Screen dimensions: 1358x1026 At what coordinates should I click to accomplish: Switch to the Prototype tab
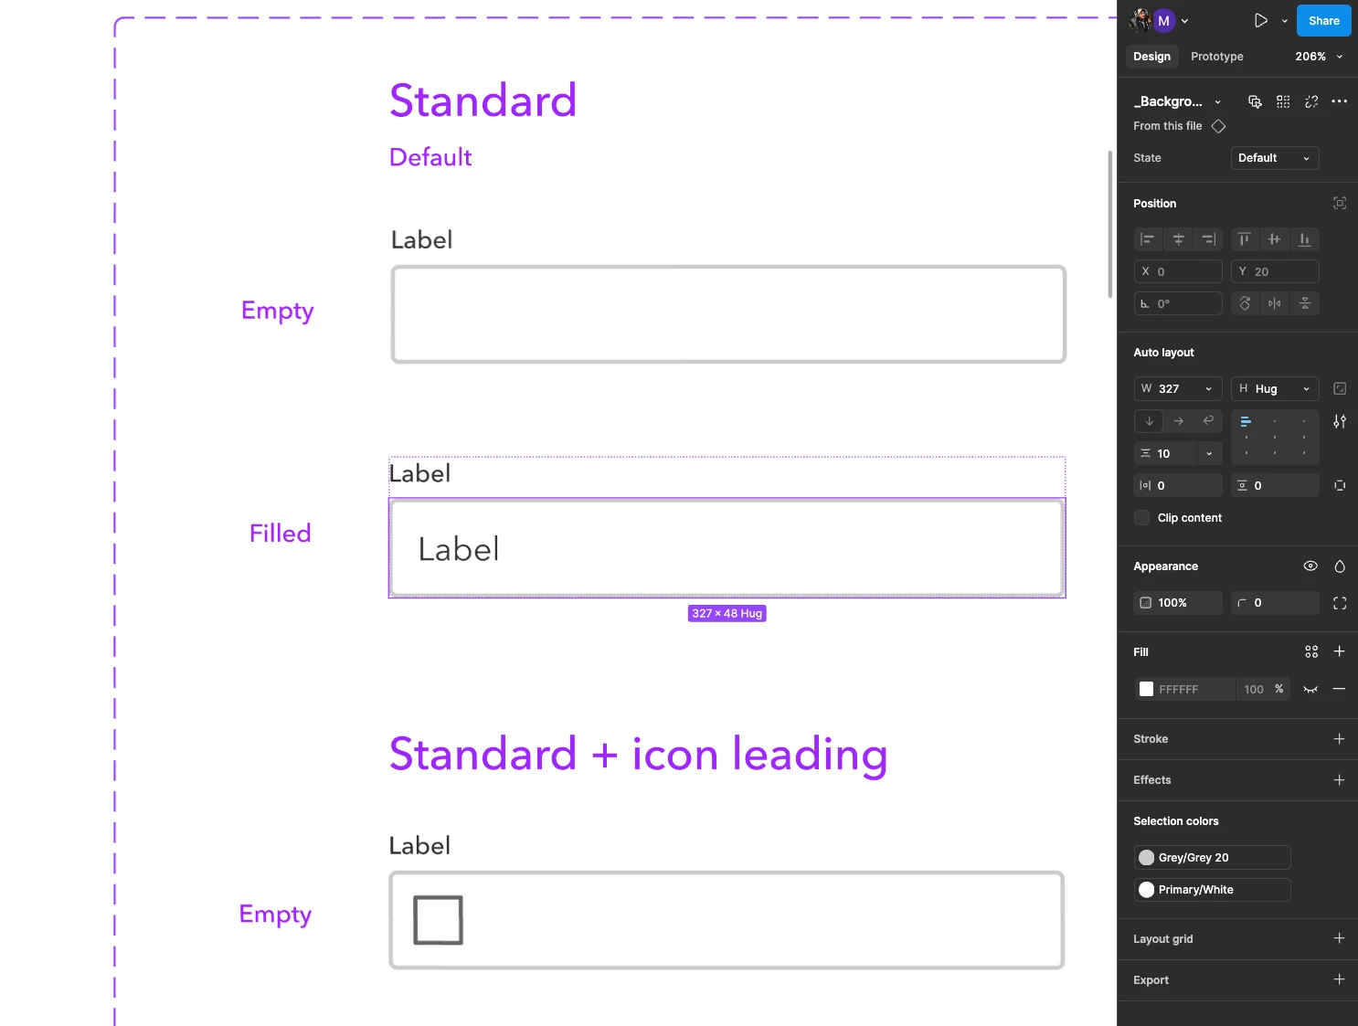(1217, 57)
